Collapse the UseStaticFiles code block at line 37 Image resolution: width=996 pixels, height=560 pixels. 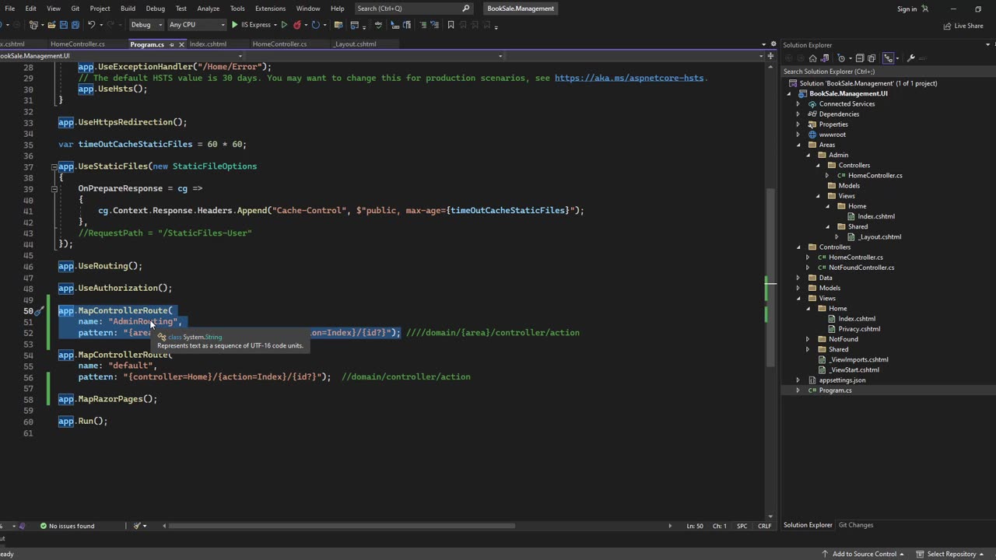[x=54, y=166]
